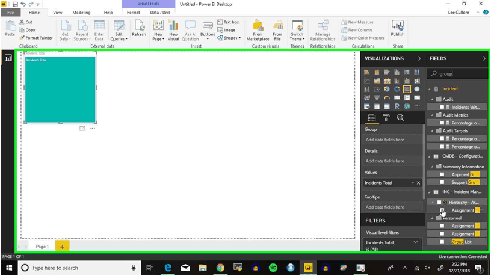Collapse the CMDB - Configurati... table
This screenshot has width=491, height=276.
pos(429,156)
